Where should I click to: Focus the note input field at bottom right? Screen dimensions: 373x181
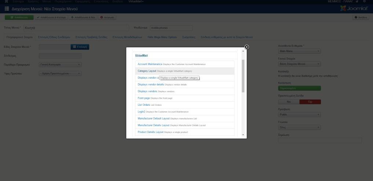point(320,141)
